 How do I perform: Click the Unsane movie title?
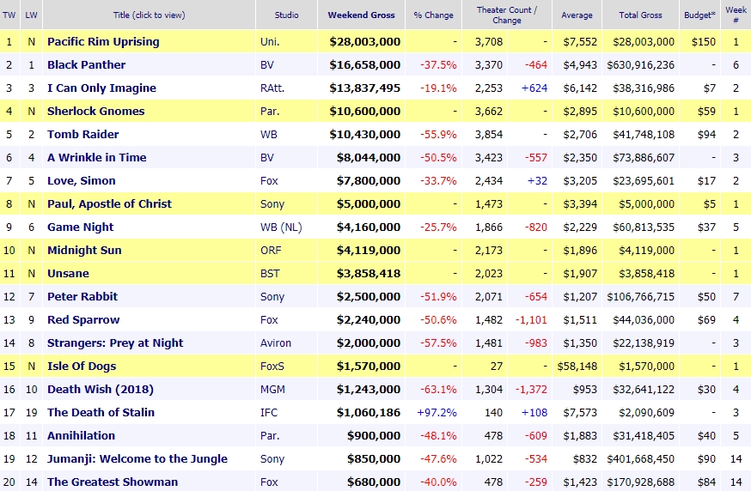point(68,274)
